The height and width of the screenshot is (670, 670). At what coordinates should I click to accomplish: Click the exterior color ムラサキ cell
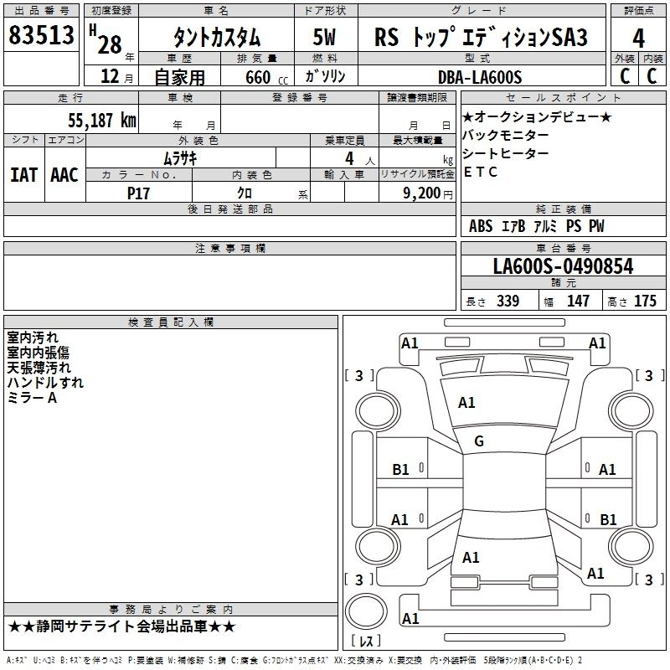pyautogui.click(x=180, y=157)
